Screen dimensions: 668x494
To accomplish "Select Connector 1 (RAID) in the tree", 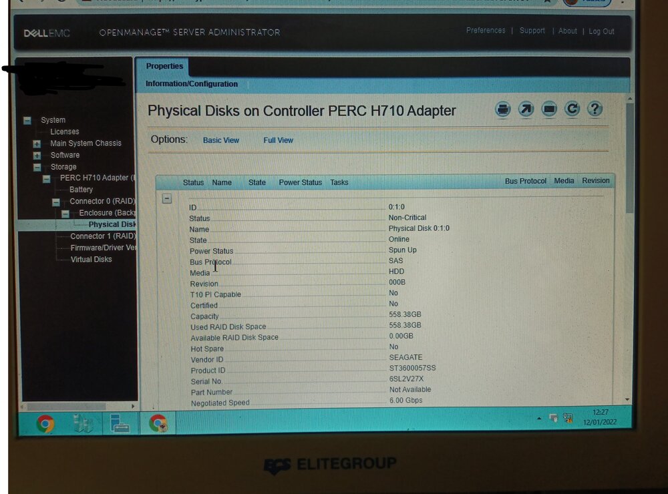I will [x=103, y=236].
